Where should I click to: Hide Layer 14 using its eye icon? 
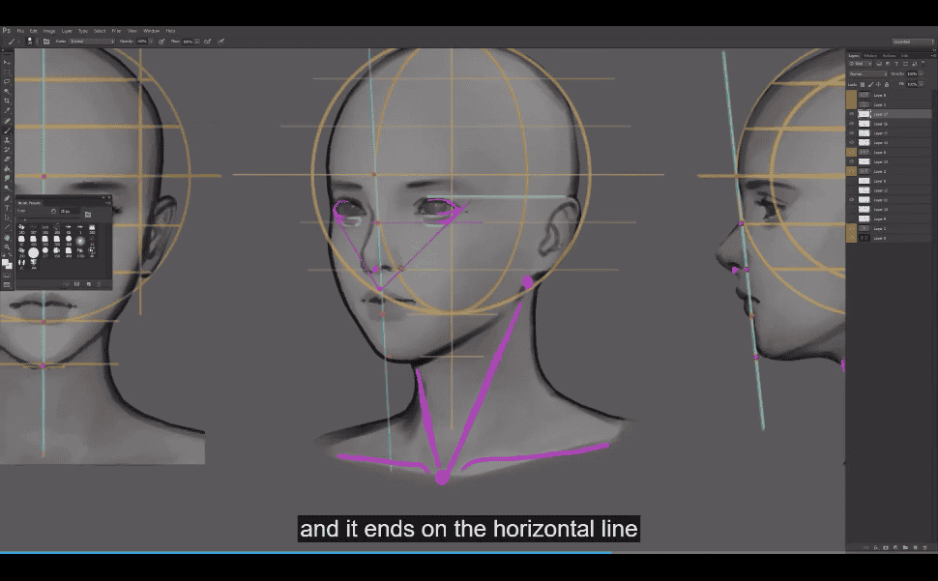[852, 142]
